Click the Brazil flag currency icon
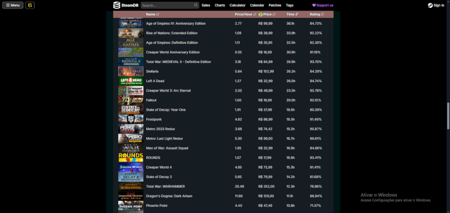This screenshot has width=450, height=213. (260, 15)
